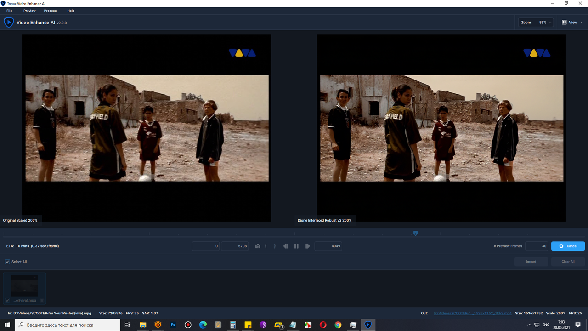Click the ETA 10 mins status text
Screen dimensions: 588x331
coord(33,246)
